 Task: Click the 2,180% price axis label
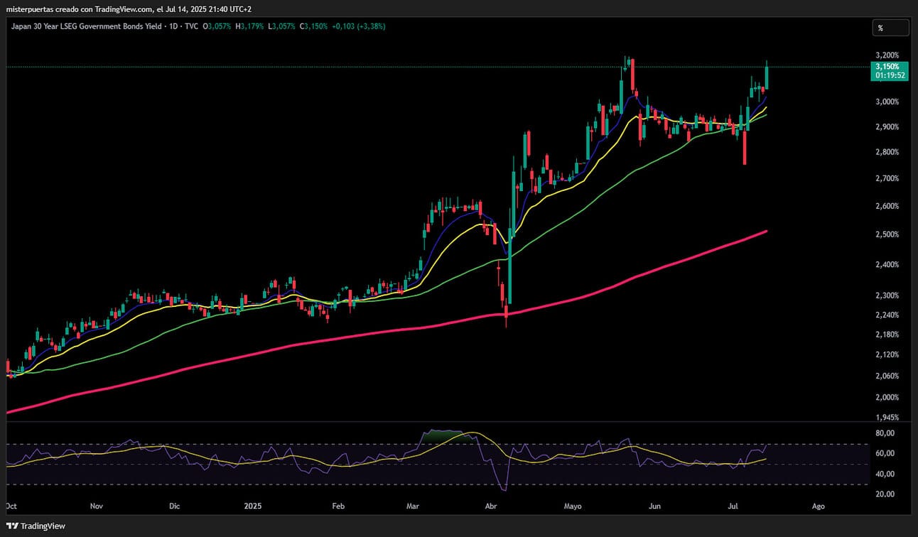[x=888, y=335]
